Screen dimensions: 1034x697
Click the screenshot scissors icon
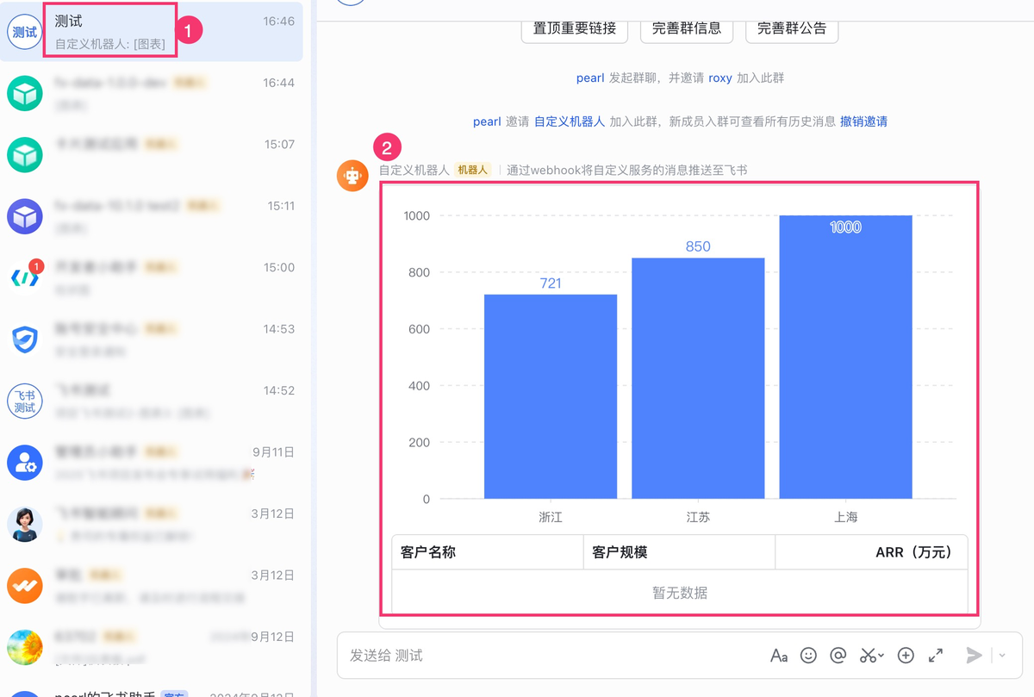click(x=867, y=655)
